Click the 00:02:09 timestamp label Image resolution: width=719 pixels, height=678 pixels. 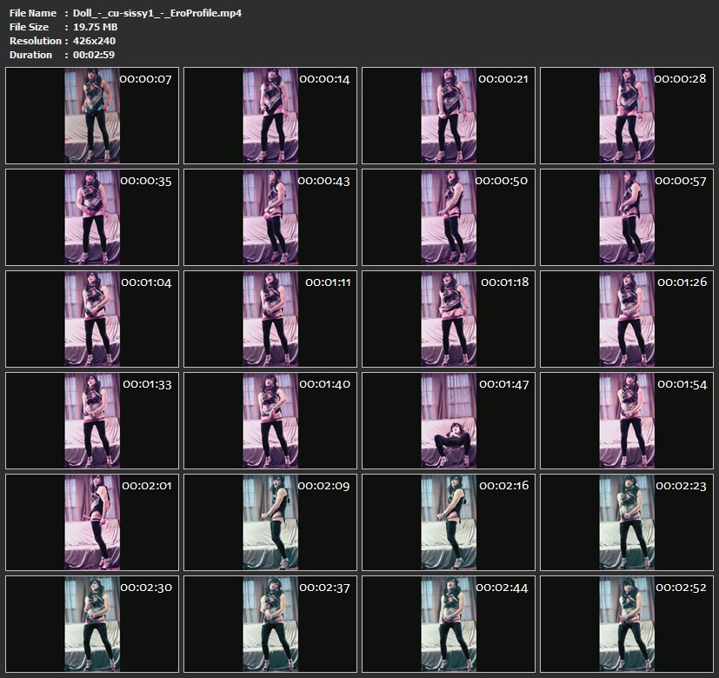(x=323, y=486)
